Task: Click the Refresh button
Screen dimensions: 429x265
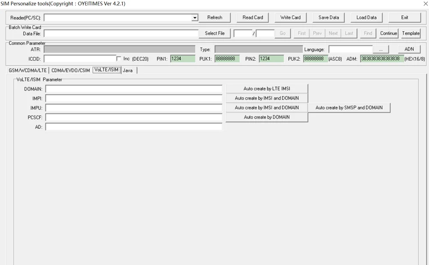Action: (214, 18)
